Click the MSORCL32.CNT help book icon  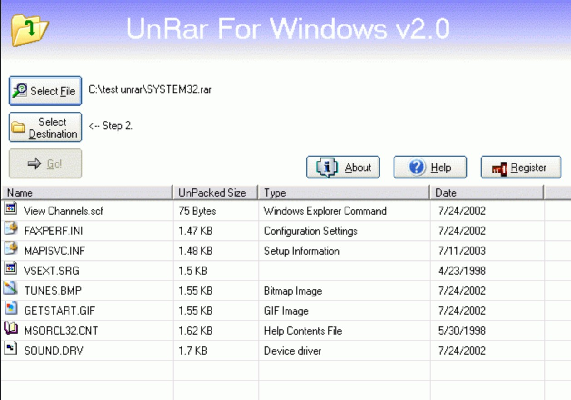point(10,328)
